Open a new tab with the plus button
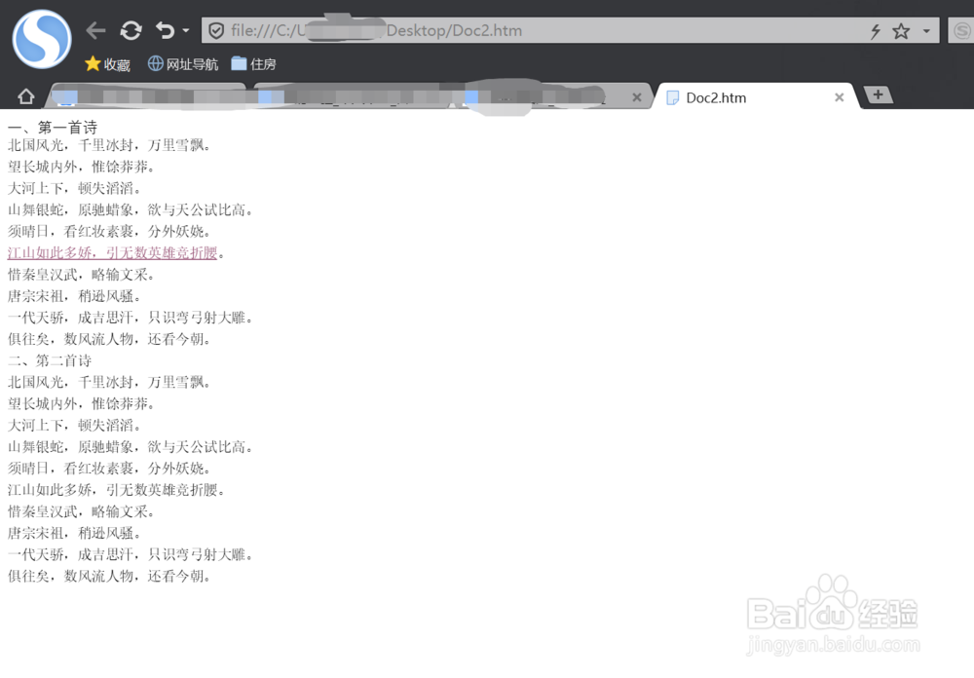 879,94
